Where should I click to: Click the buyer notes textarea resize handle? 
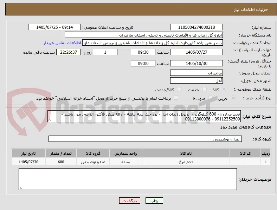(x=21, y=188)
